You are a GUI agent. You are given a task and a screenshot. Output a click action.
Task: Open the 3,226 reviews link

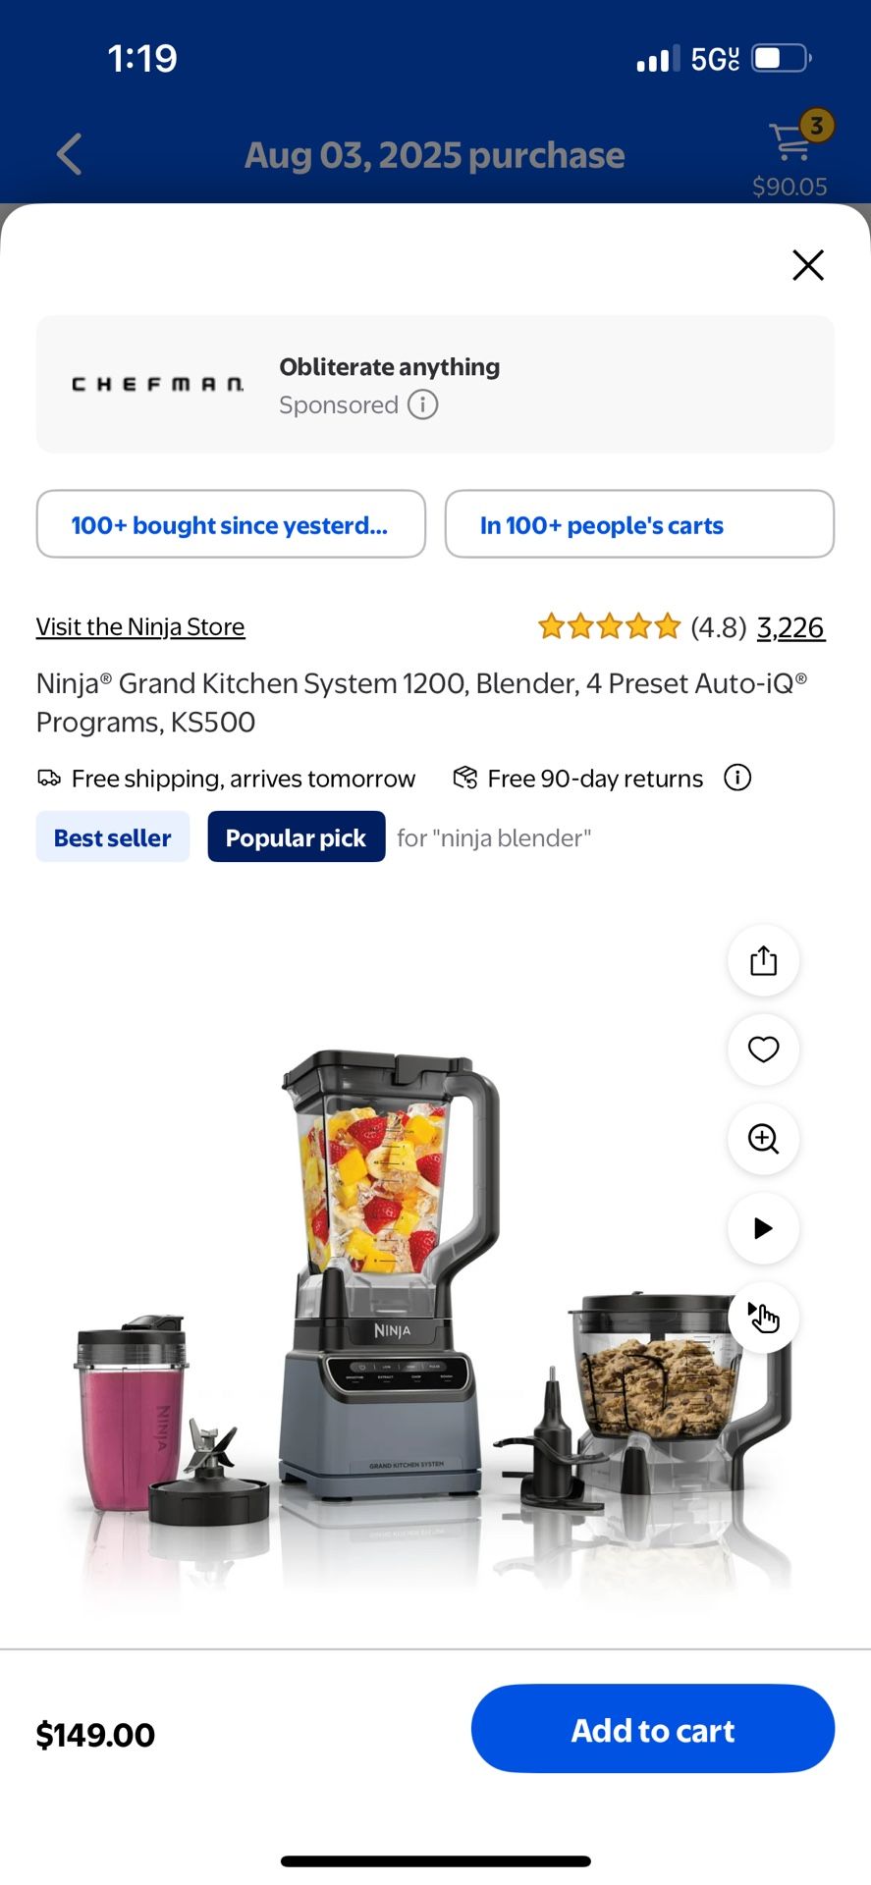tap(790, 627)
